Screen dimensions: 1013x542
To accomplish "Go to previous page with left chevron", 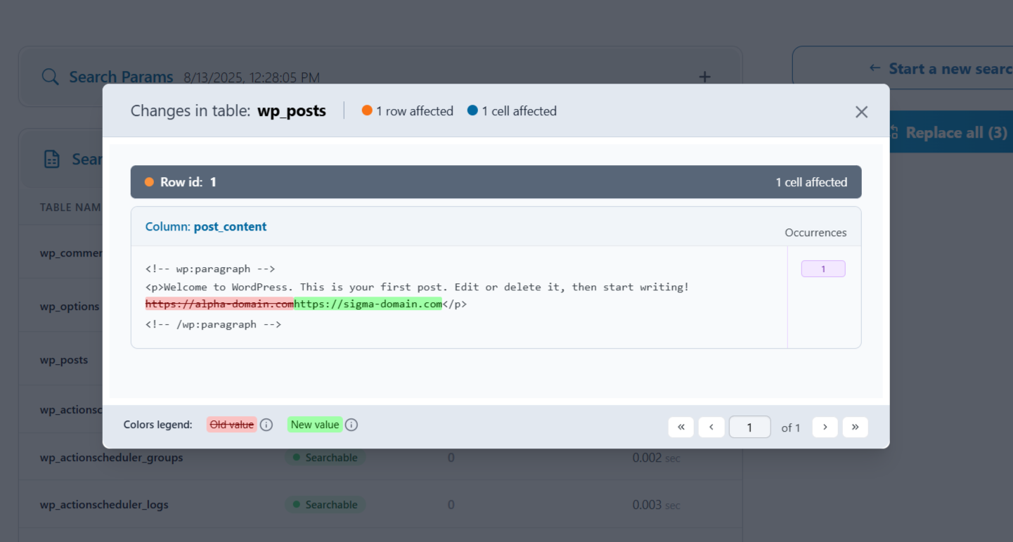I will click(711, 427).
